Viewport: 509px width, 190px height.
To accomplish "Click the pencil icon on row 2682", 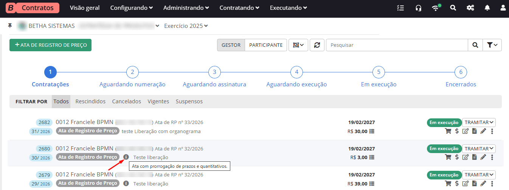I will click(483, 131).
